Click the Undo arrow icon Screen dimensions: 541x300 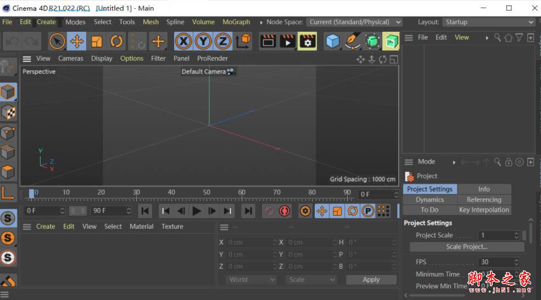coord(13,42)
